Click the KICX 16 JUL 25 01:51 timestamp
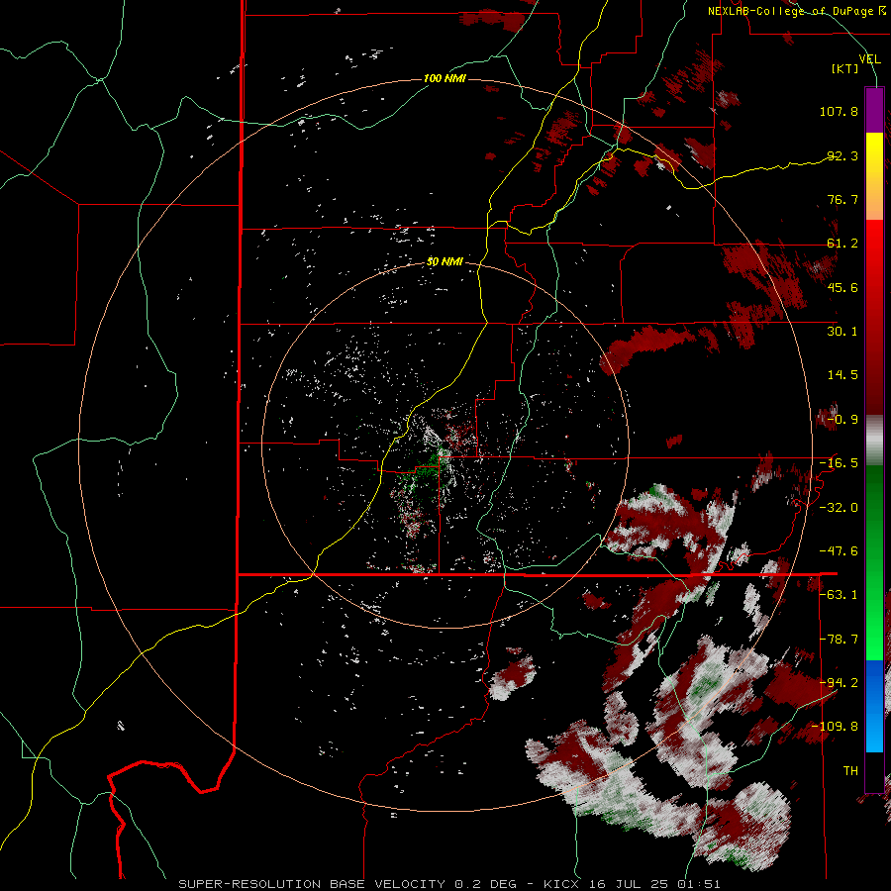Screen dimensions: 891x891 [x=632, y=884]
